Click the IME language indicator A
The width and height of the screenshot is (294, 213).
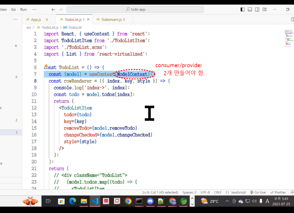267,201
